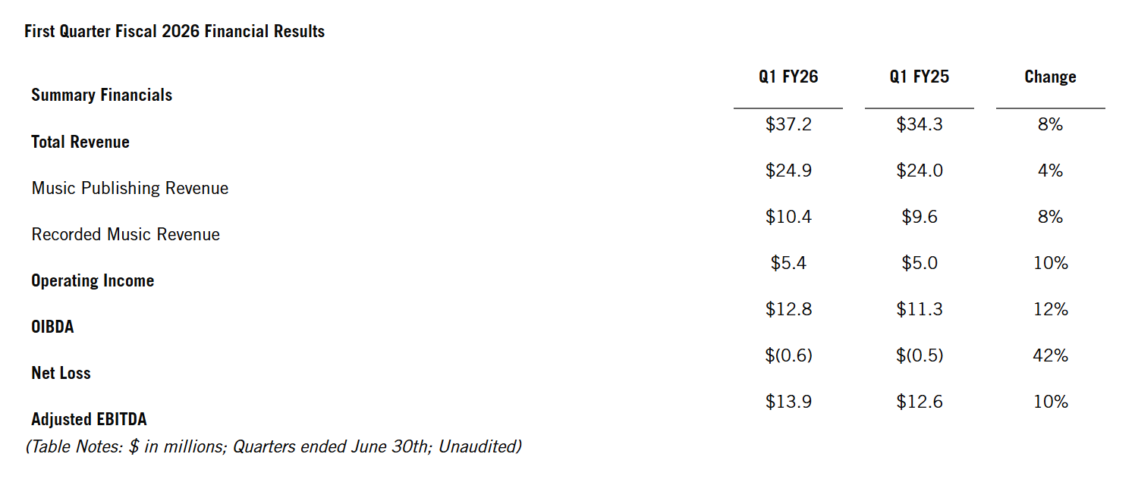Select the Summary Financials row label
The height and width of the screenshot is (479, 1135).
[102, 95]
